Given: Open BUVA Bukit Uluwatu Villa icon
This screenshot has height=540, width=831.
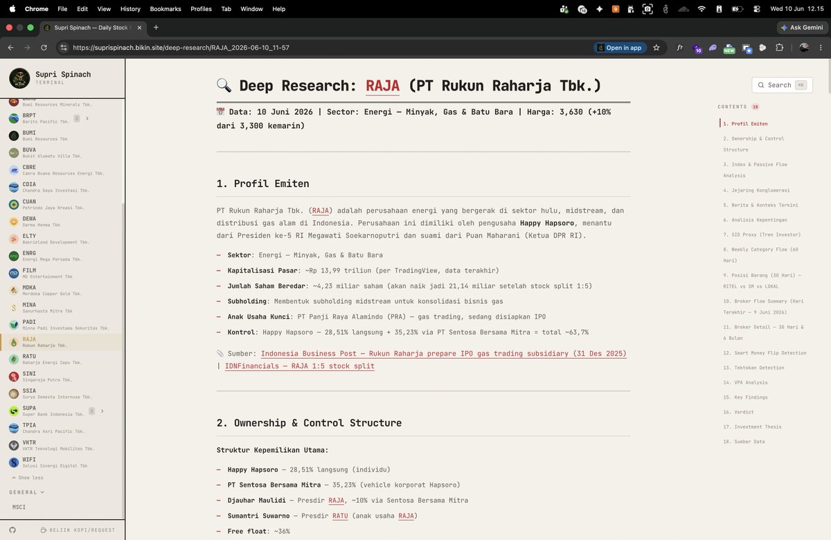Looking at the screenshot, I should 14,153.
